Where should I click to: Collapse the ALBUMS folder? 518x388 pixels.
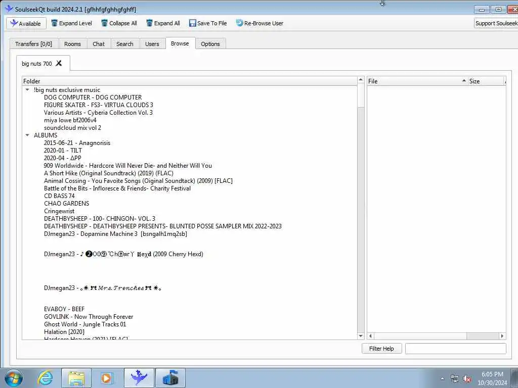point(27,135)
